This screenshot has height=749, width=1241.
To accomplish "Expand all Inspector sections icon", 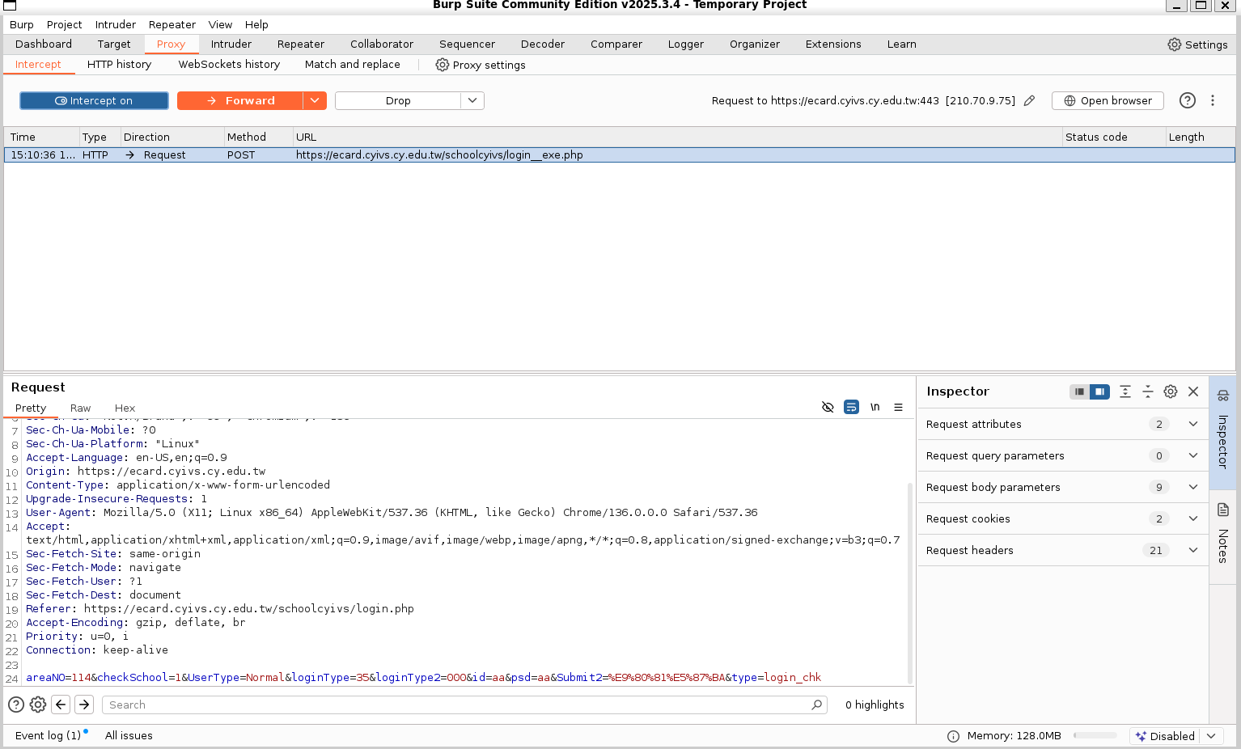I will tap(1125, 391).
